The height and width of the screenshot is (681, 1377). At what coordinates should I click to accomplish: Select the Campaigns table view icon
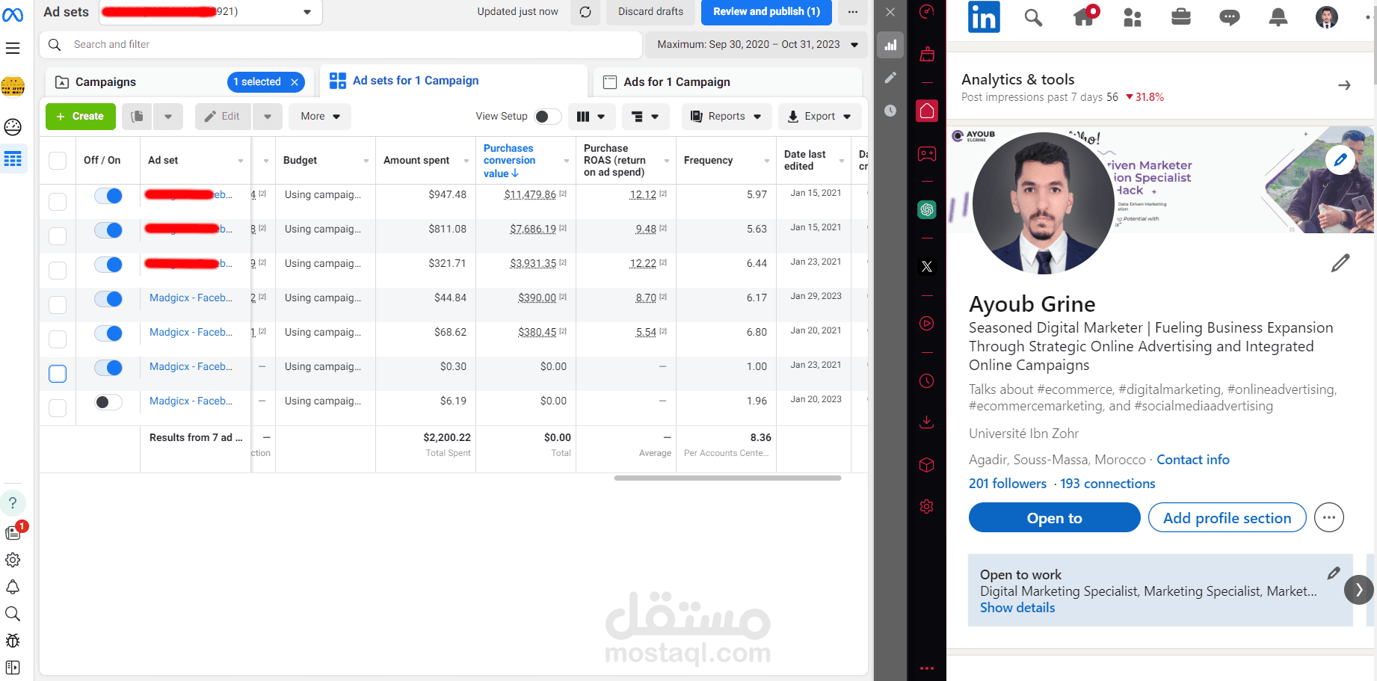tap(13, 159)
